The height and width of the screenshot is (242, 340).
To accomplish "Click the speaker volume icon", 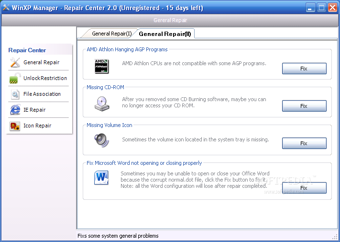I will tap(102, 140).
